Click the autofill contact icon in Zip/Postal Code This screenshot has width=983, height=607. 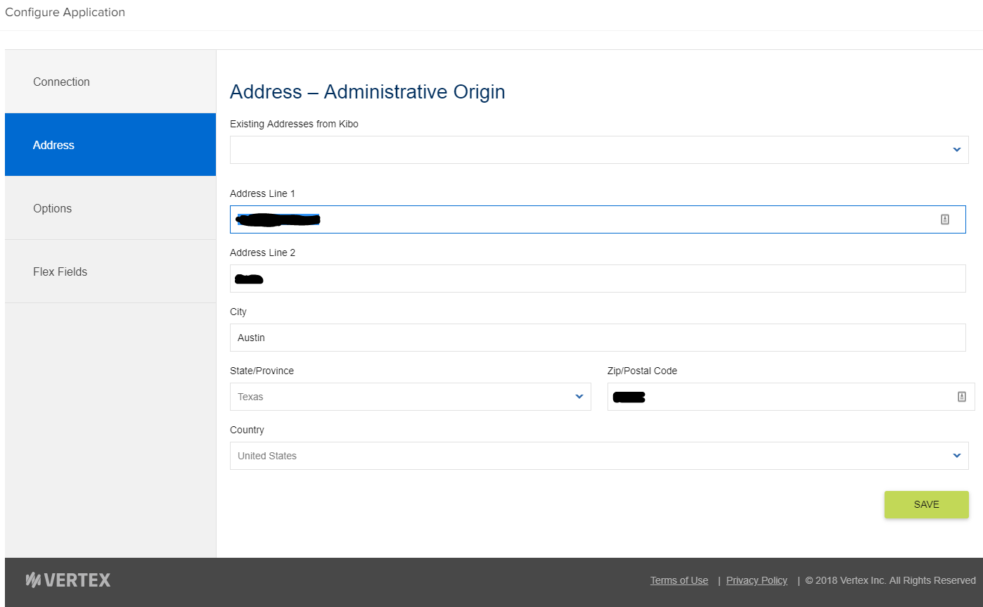click(x=961, y=396)
